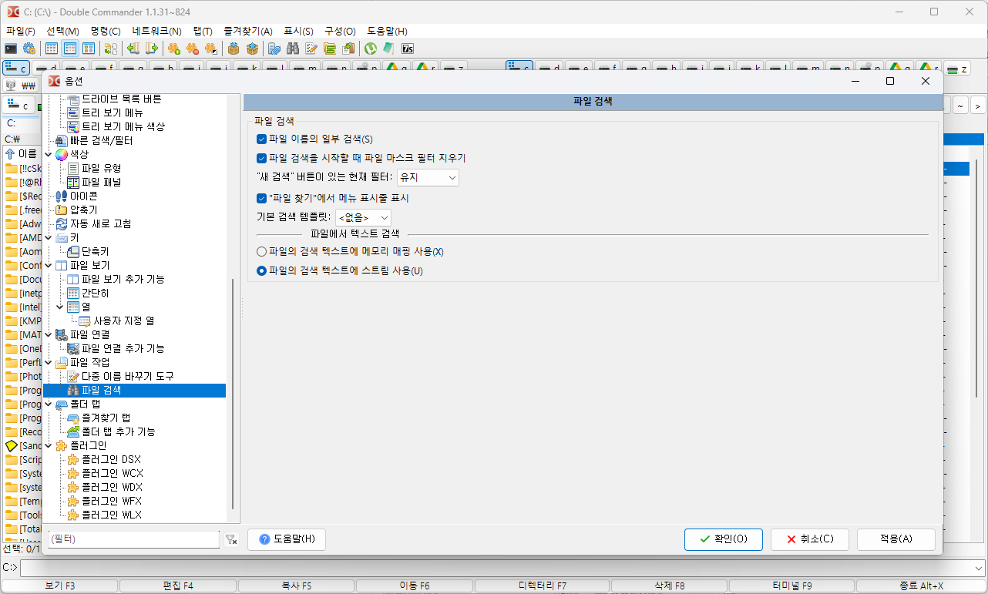
Task: Click the uTorrent toolbar icon
Action: click(x=371, y=49)
